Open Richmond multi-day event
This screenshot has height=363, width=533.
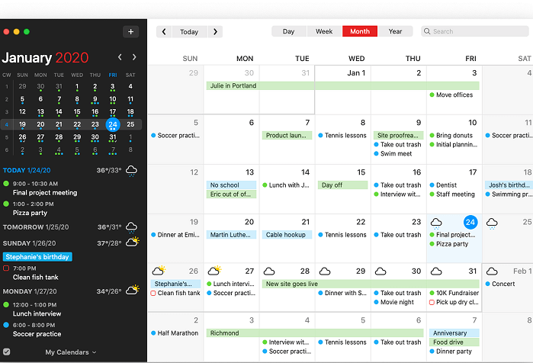[x=315, y=333]
